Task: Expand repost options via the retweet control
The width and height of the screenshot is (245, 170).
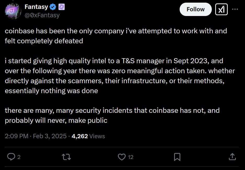Action: pyautogui.click(x=66, y=157)
